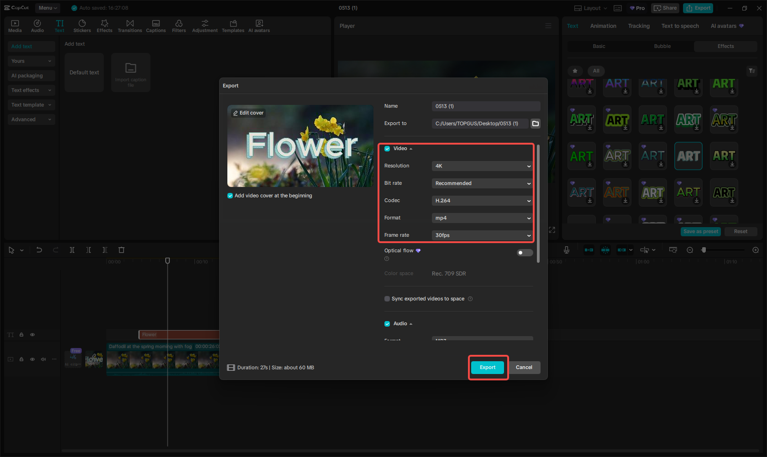
Task: Click the Import caption file tile
Action: pos(131,73)
